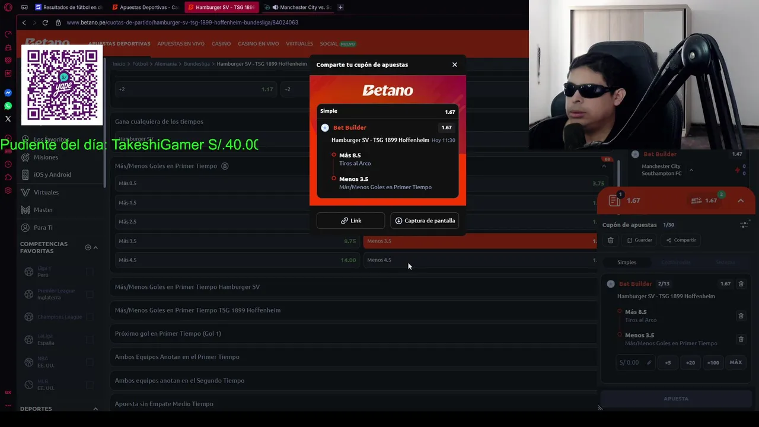Expand Ambos equipos anotan en el Segundo Tiempo

(354, 381)
